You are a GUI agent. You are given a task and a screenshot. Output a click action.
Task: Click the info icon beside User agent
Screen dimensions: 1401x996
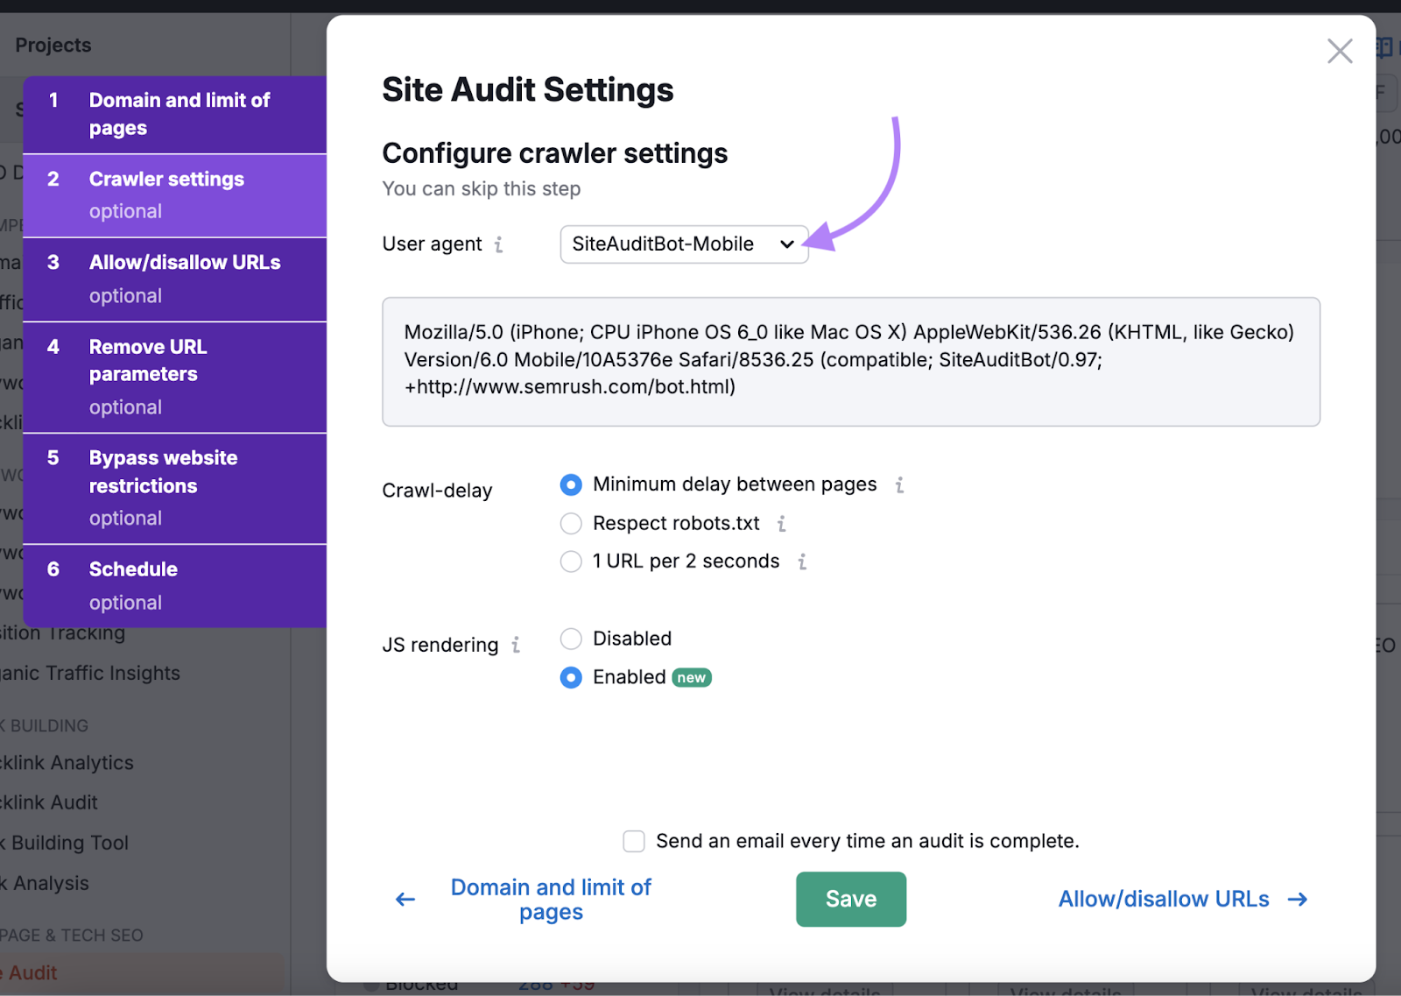pyautogui.click(x=498, y=244)
